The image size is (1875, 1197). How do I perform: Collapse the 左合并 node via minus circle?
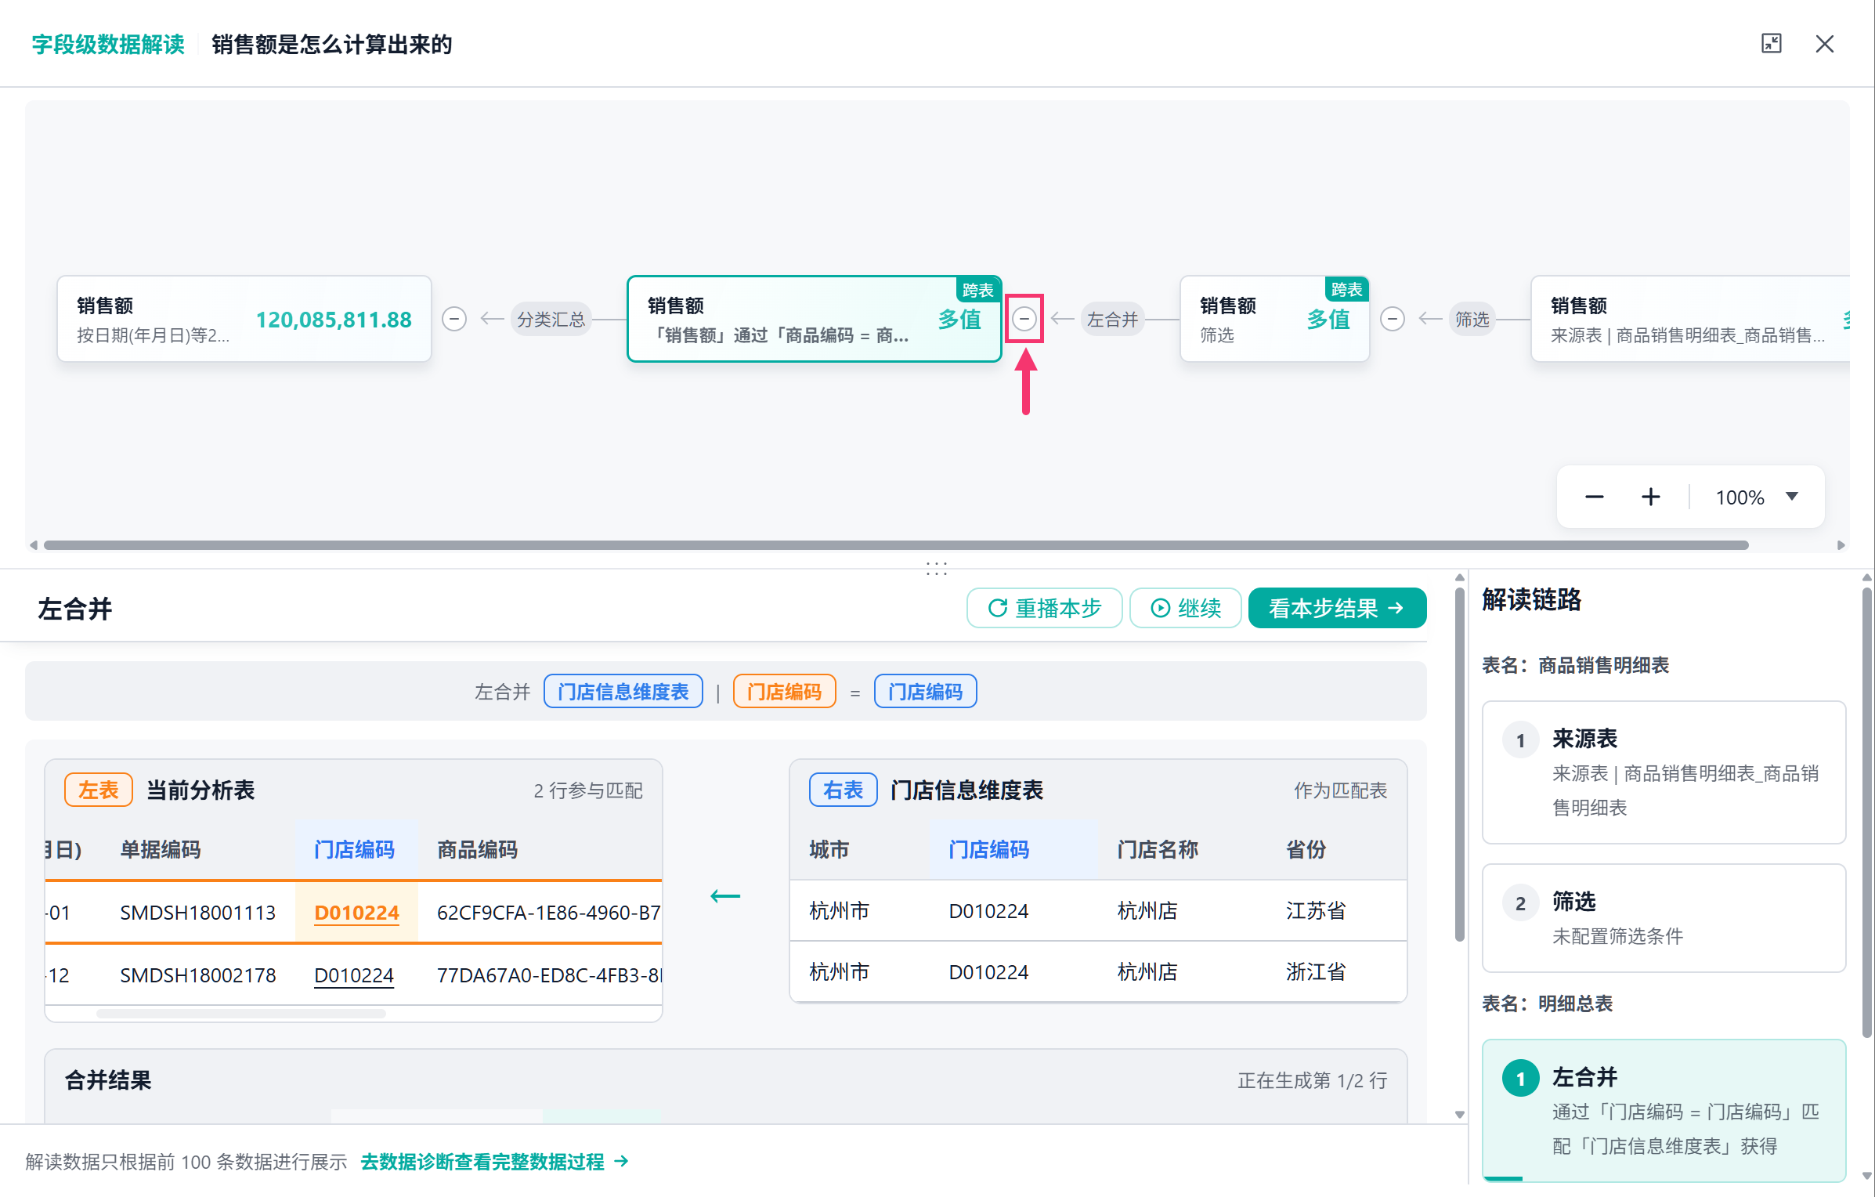(x=1024, y=319)
